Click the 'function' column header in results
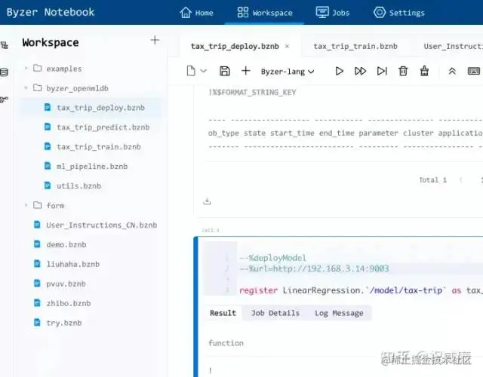Screen dimensions: 483x377 (x=226, y=343)
